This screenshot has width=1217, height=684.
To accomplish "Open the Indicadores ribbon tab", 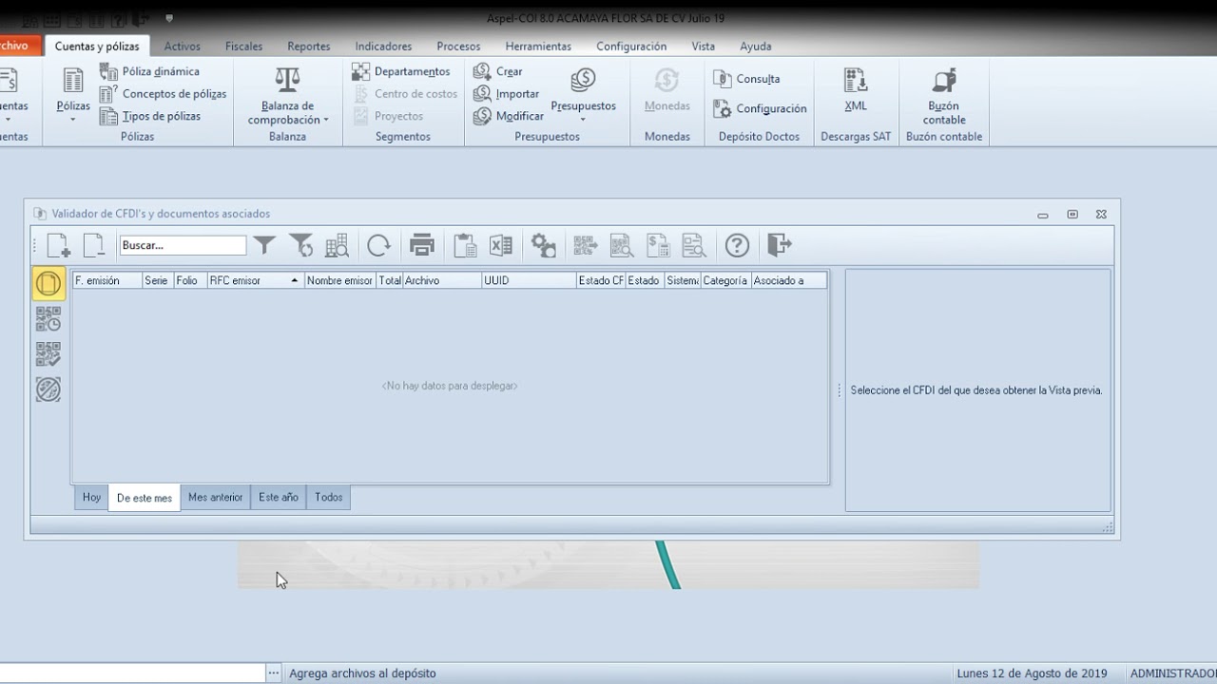I will pos(383,46).
